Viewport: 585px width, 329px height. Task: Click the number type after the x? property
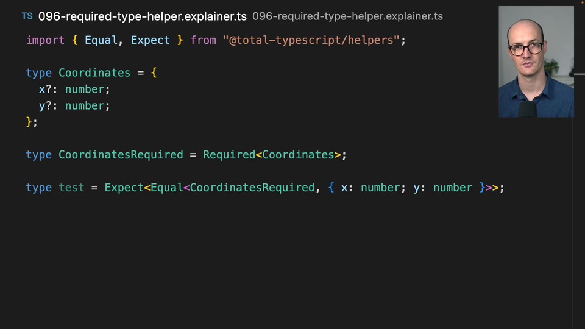coord(85,90)
